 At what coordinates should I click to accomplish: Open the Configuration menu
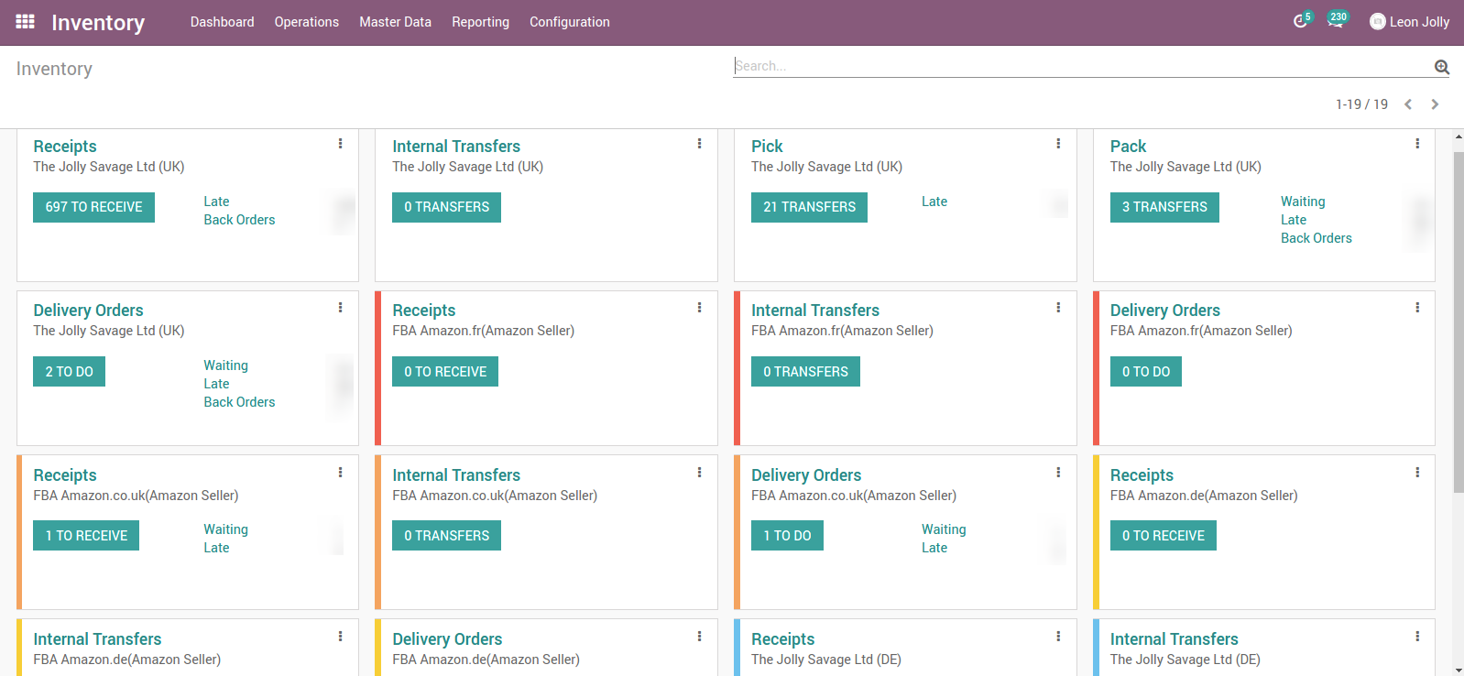point(569,22)
